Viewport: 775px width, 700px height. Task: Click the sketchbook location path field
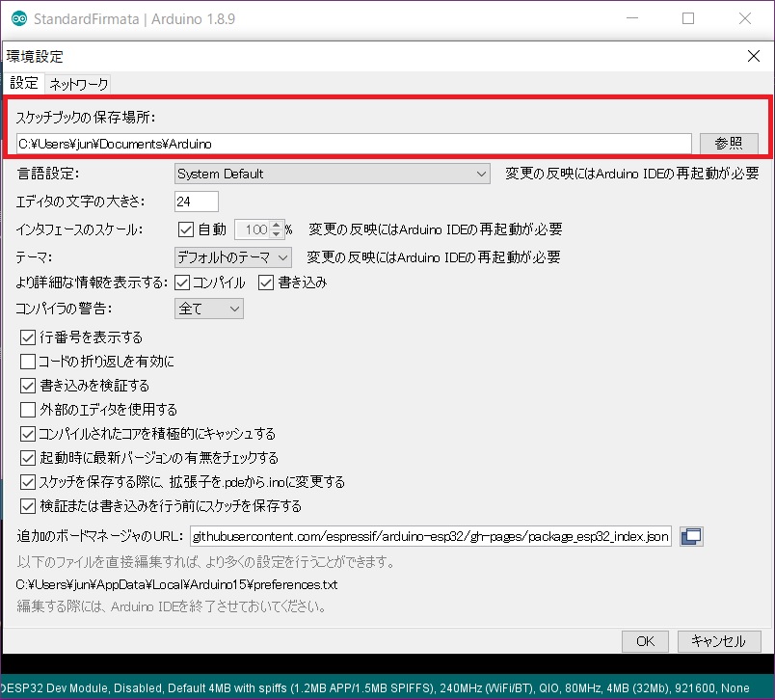(x=354, y=144)
